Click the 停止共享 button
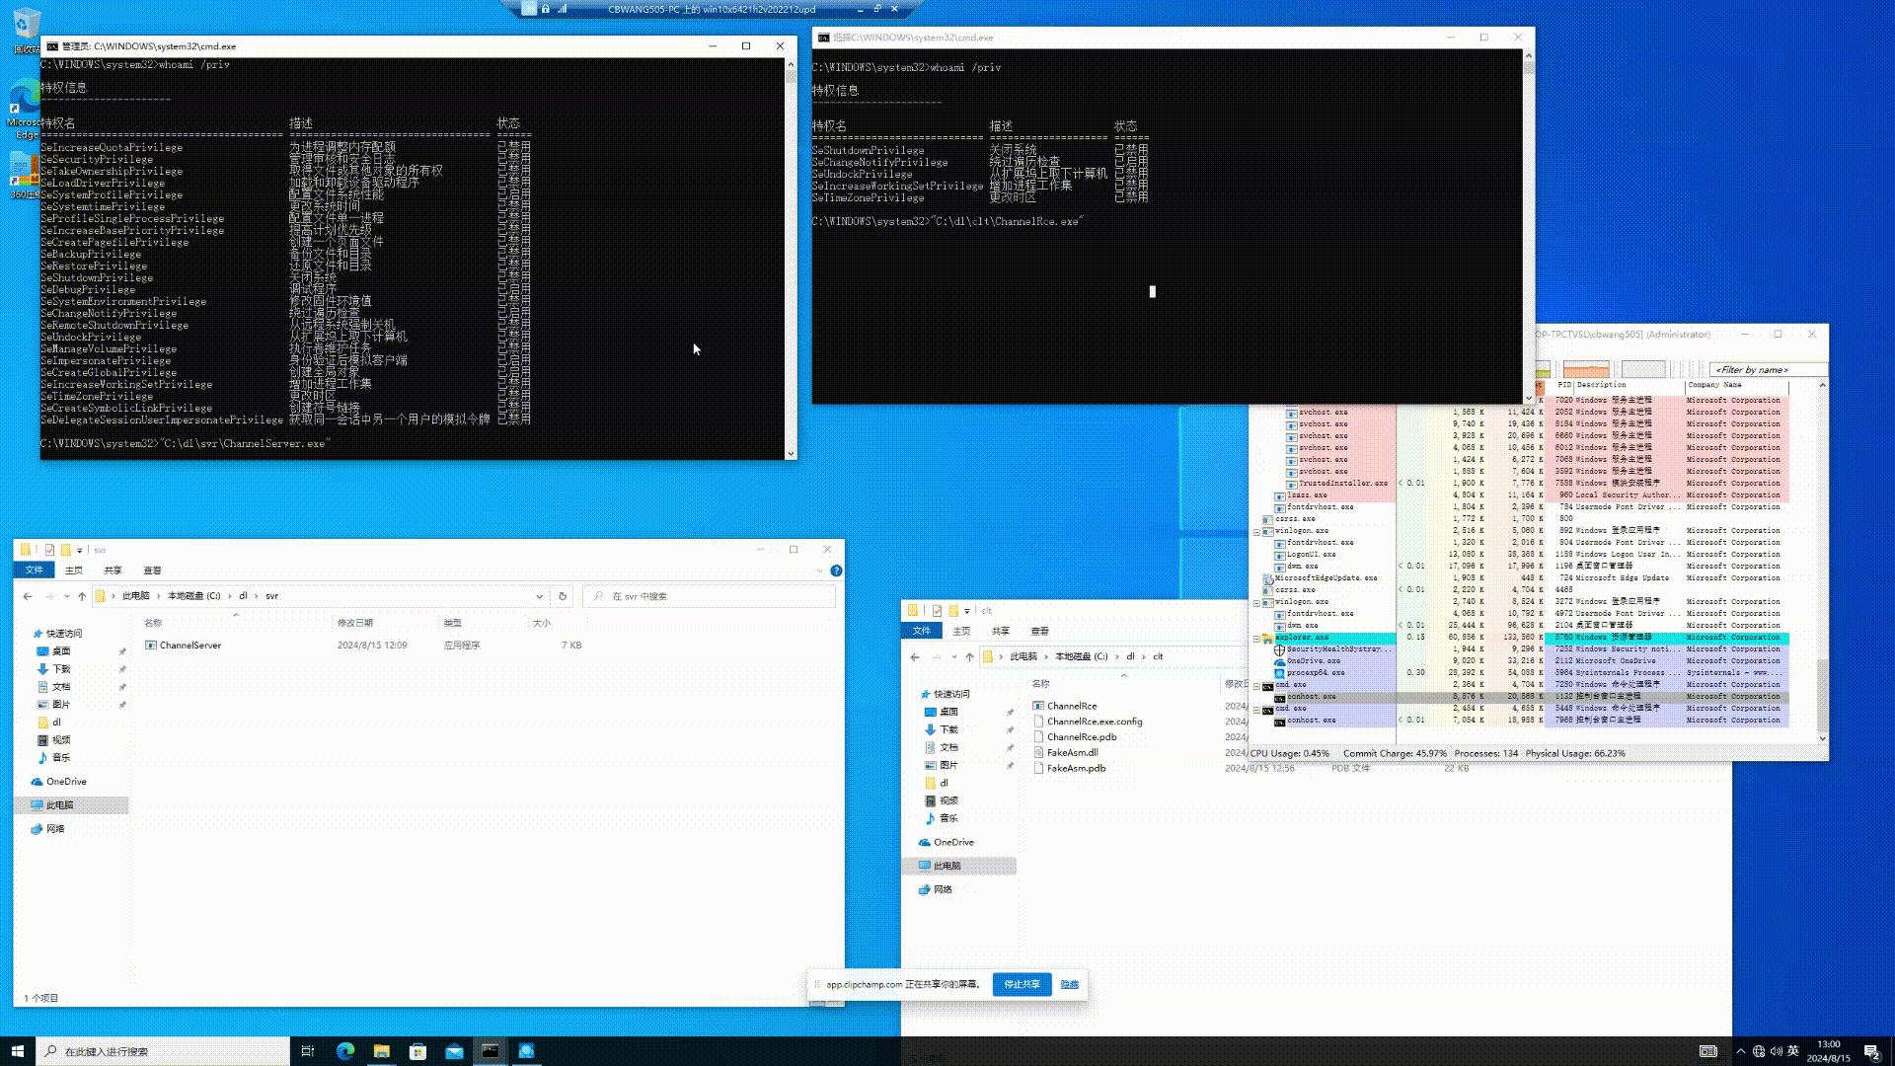Viewport: 1895px width, 1066px height. [x=1022, y=984]
